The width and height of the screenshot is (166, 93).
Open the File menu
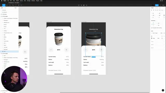coord(8,1)
